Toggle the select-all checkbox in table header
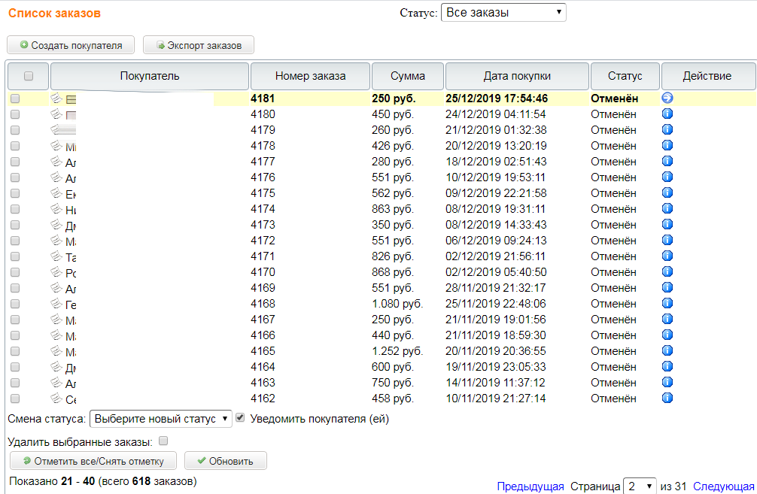Image resolution: width=757 pixels, height=494 pixels. point(29,76)
